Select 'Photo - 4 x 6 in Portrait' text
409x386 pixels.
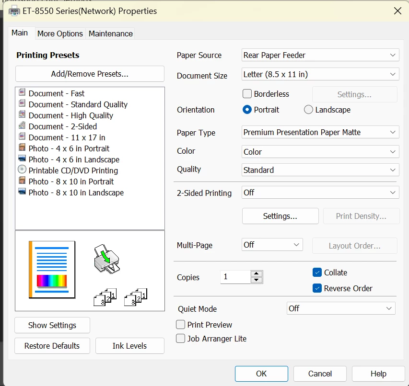click(x=69, y=148)
